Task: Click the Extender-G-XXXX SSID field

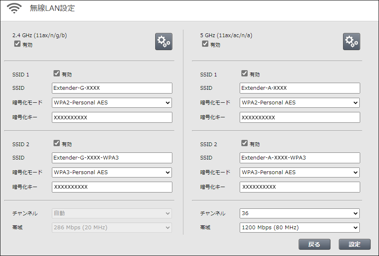Action: [112, 88]
